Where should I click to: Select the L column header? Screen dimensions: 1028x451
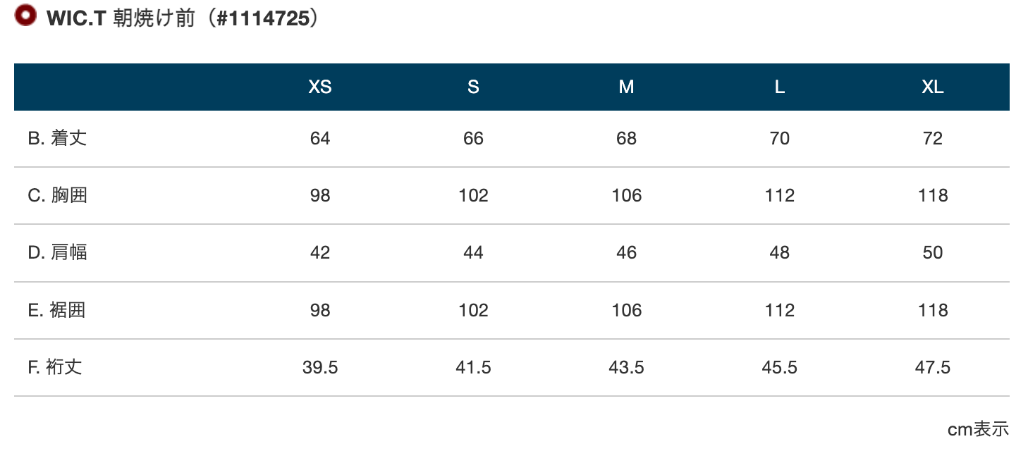[780, 87]
